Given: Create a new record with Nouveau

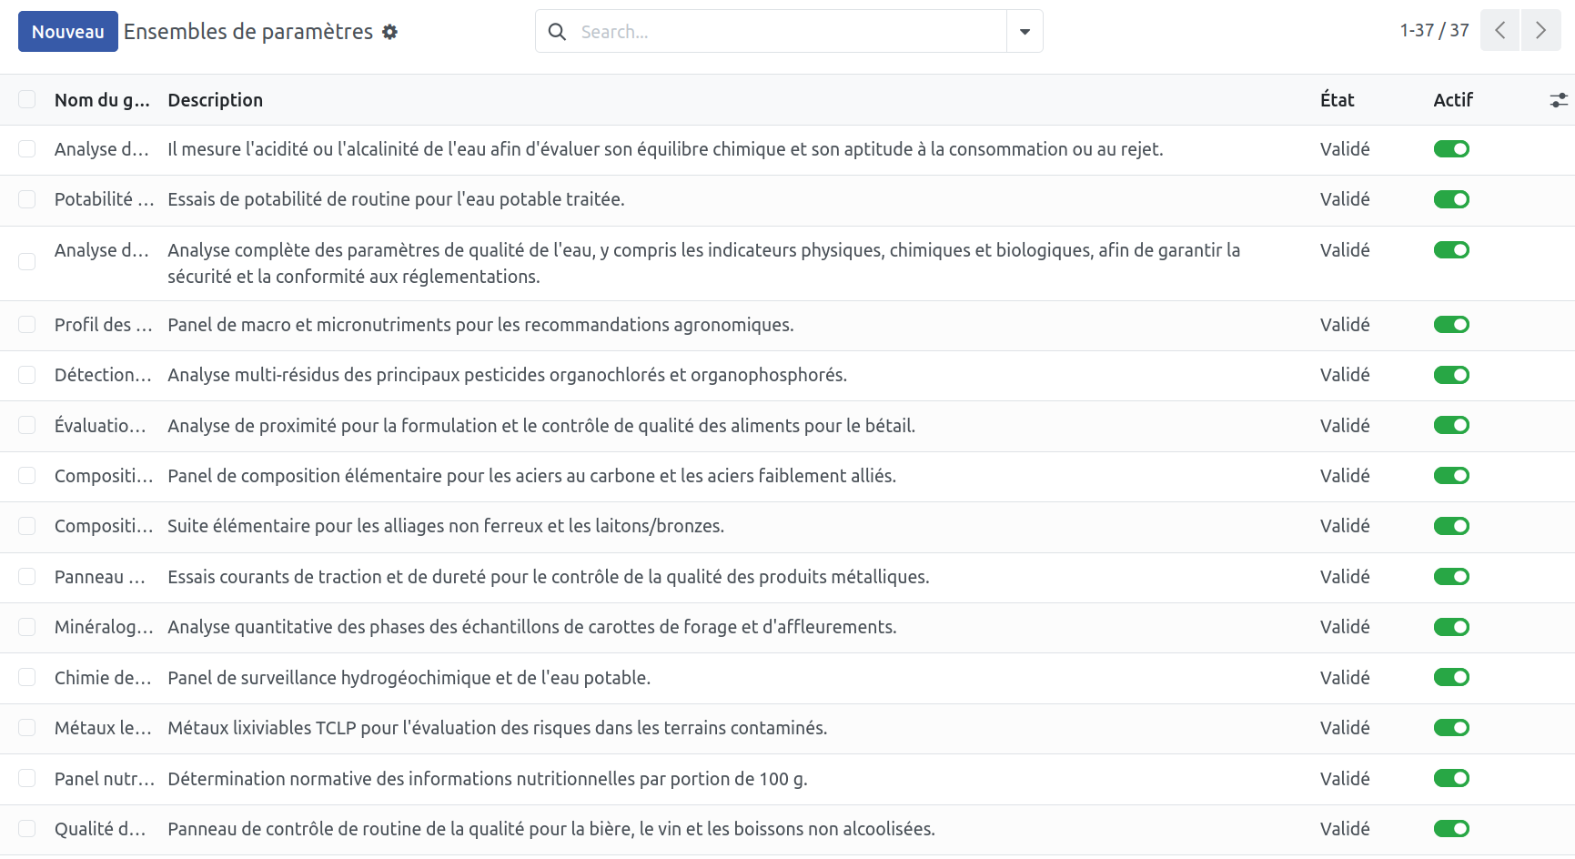Looking at the screenshot, I should tap(68, 32).
